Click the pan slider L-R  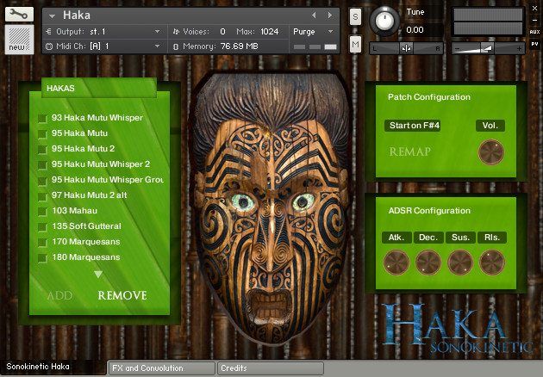click(x=407, y=48)
